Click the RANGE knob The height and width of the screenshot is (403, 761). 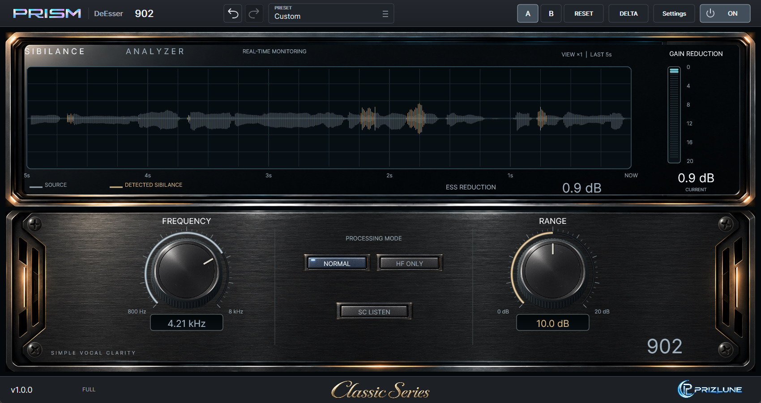pos(553,271)
